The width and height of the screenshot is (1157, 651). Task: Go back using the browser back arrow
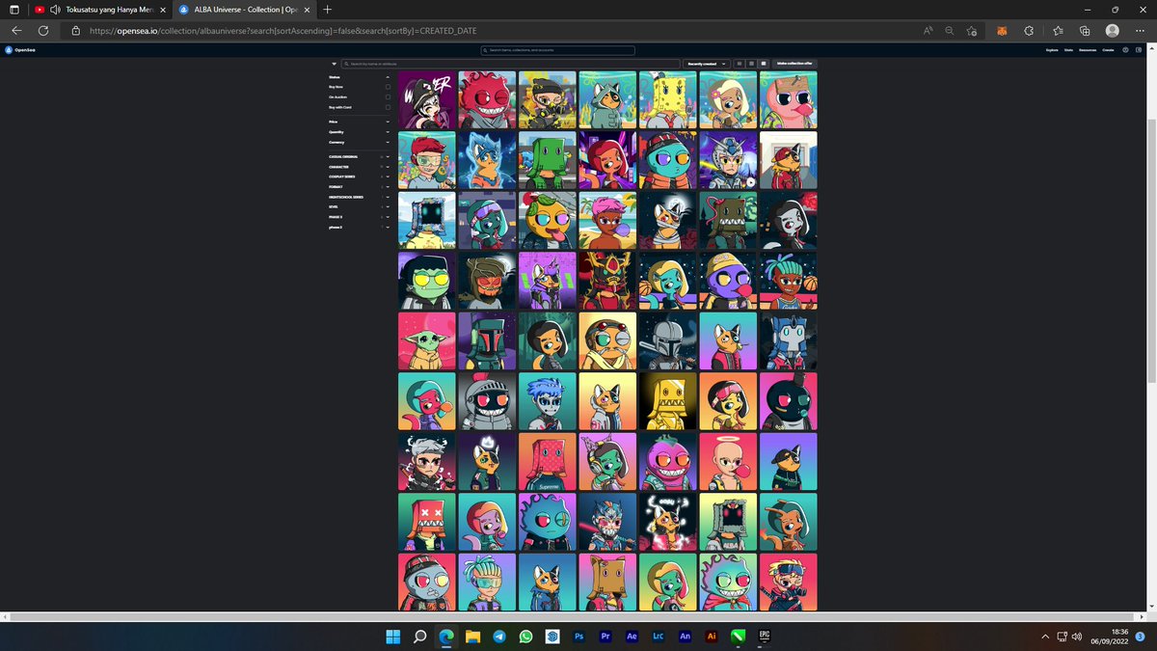16,31
